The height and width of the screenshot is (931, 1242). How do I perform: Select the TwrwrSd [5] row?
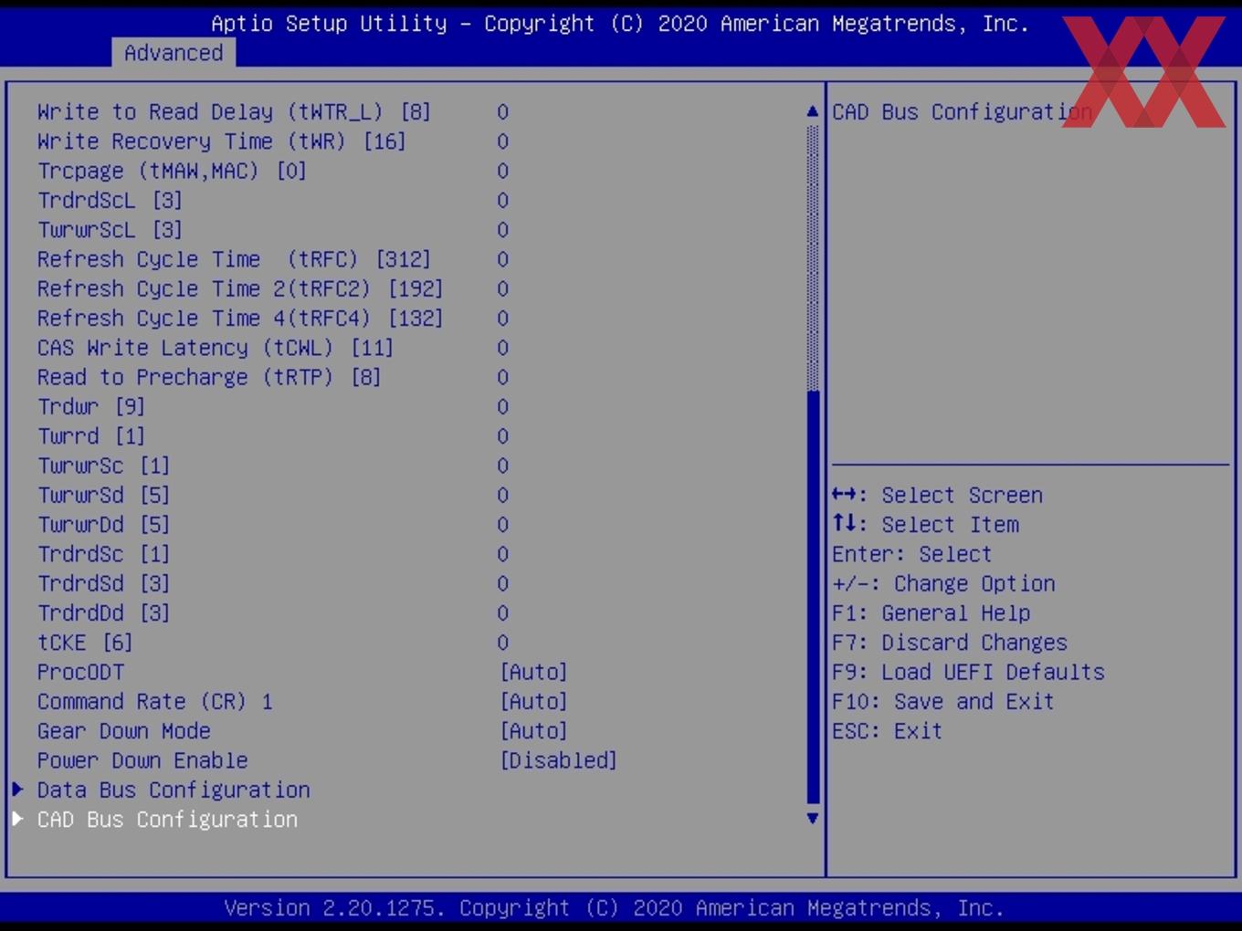273,496
